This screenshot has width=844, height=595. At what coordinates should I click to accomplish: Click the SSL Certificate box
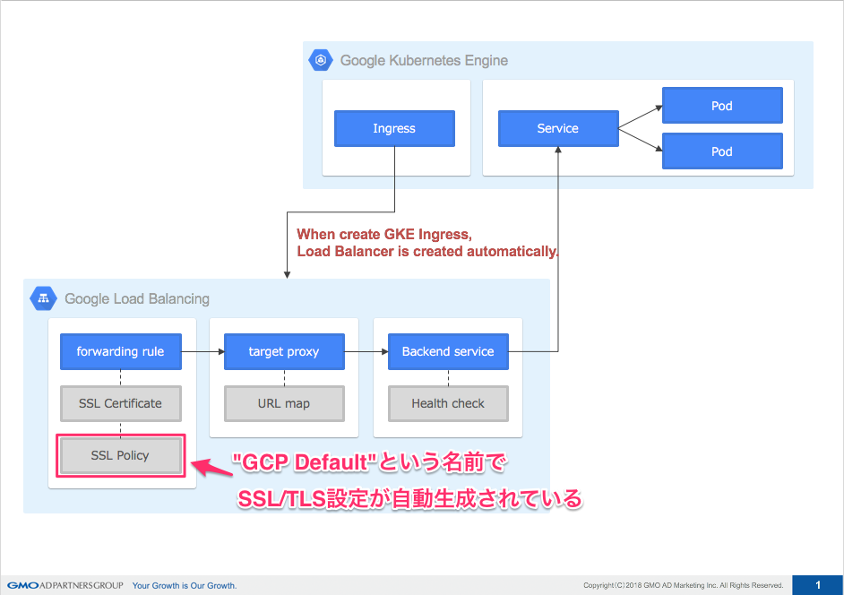pos(120,403)
